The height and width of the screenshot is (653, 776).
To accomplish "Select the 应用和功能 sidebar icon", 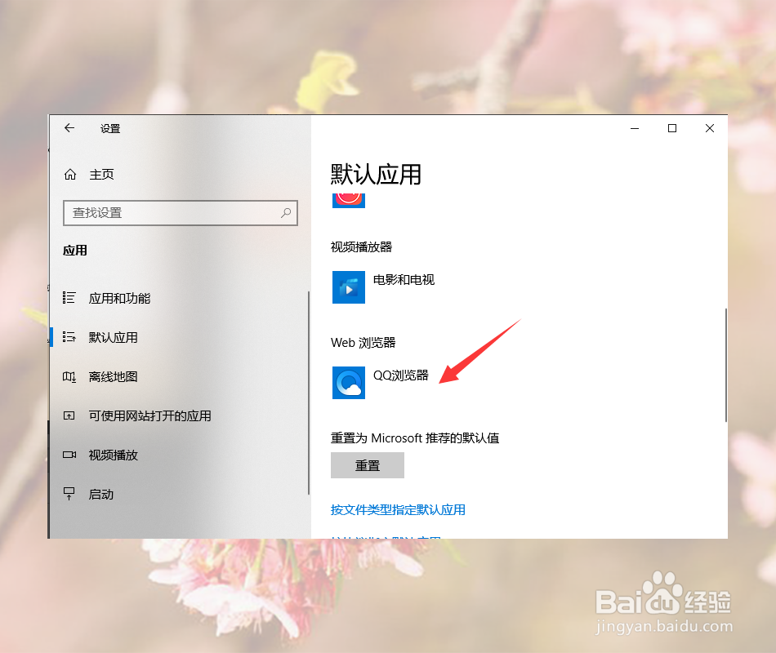I will coord(69,298).
